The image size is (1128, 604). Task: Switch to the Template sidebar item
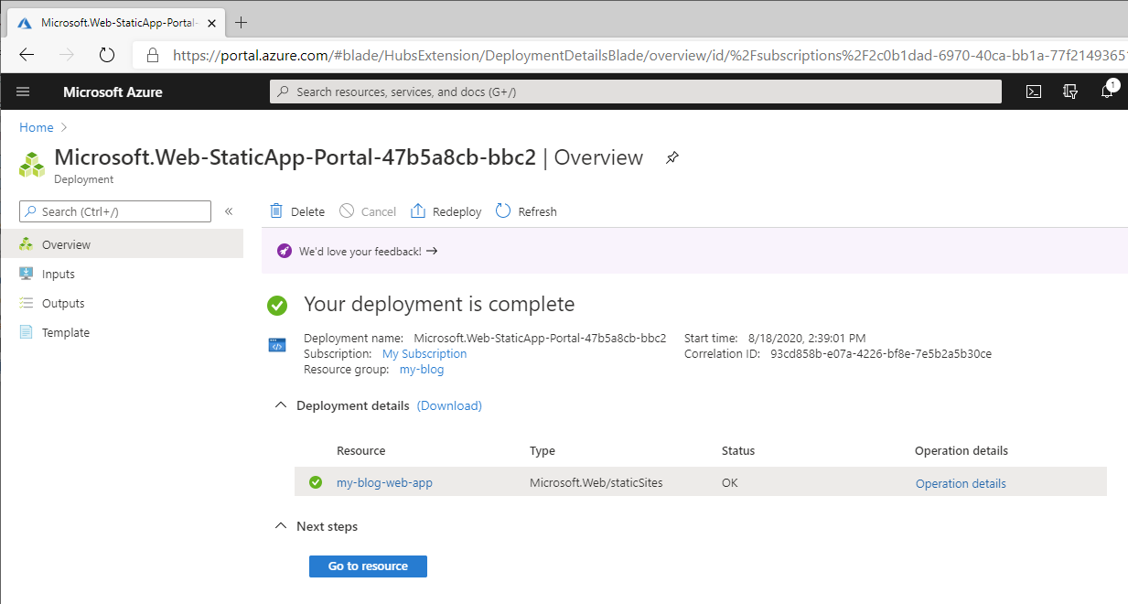point(64,332)
